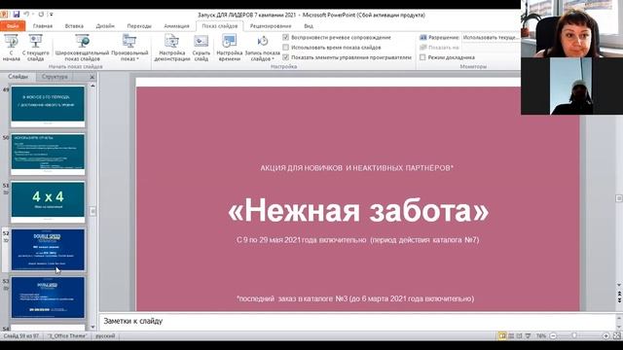Click the zoom in plus button
The width and height of the screenshot is (623, 350).
coord(605,336)
